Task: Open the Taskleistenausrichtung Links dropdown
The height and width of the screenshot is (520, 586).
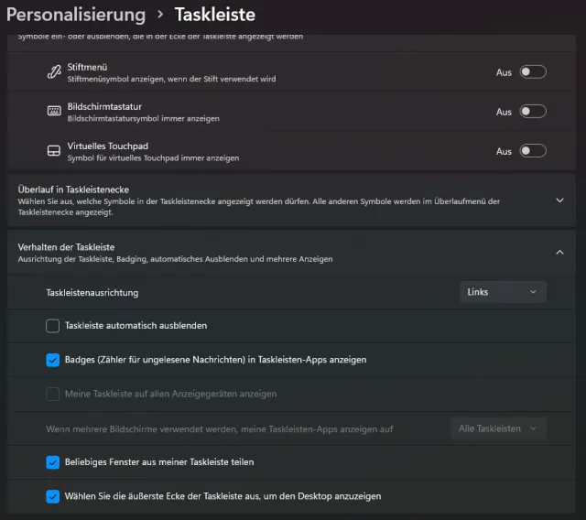Action: (502, 292)
